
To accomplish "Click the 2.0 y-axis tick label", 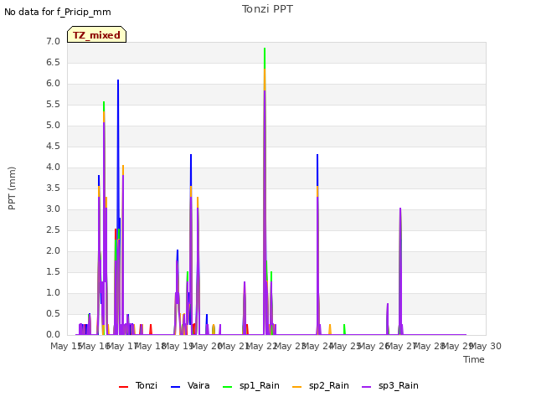I will 53,251.
